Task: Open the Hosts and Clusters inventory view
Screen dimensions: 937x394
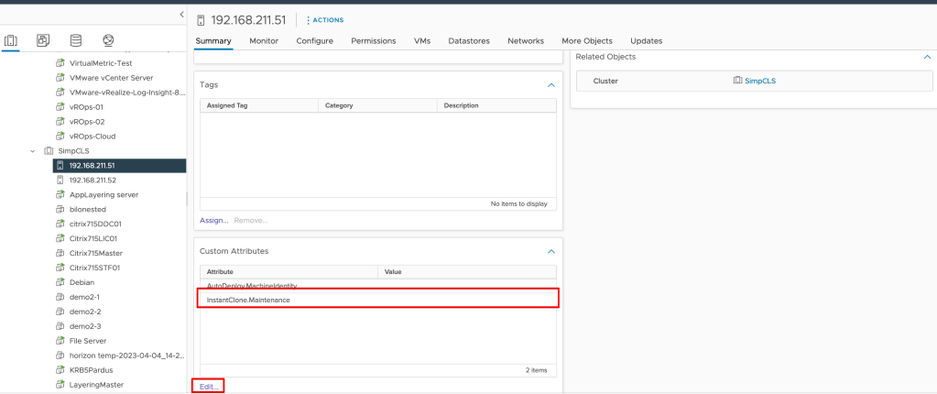Action: click(x=12, y=40)
